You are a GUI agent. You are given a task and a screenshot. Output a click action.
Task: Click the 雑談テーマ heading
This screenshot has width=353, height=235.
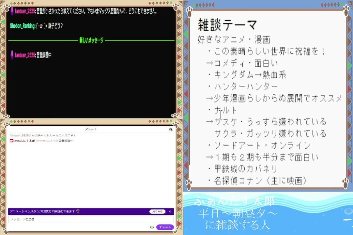click(x=227, y=24)
